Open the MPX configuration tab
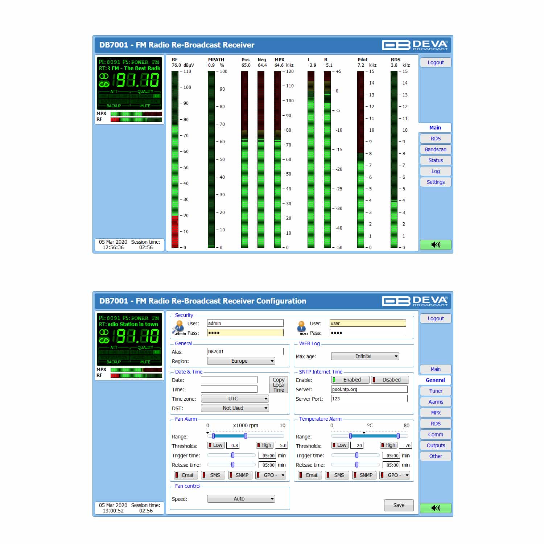 pos(436,413)
